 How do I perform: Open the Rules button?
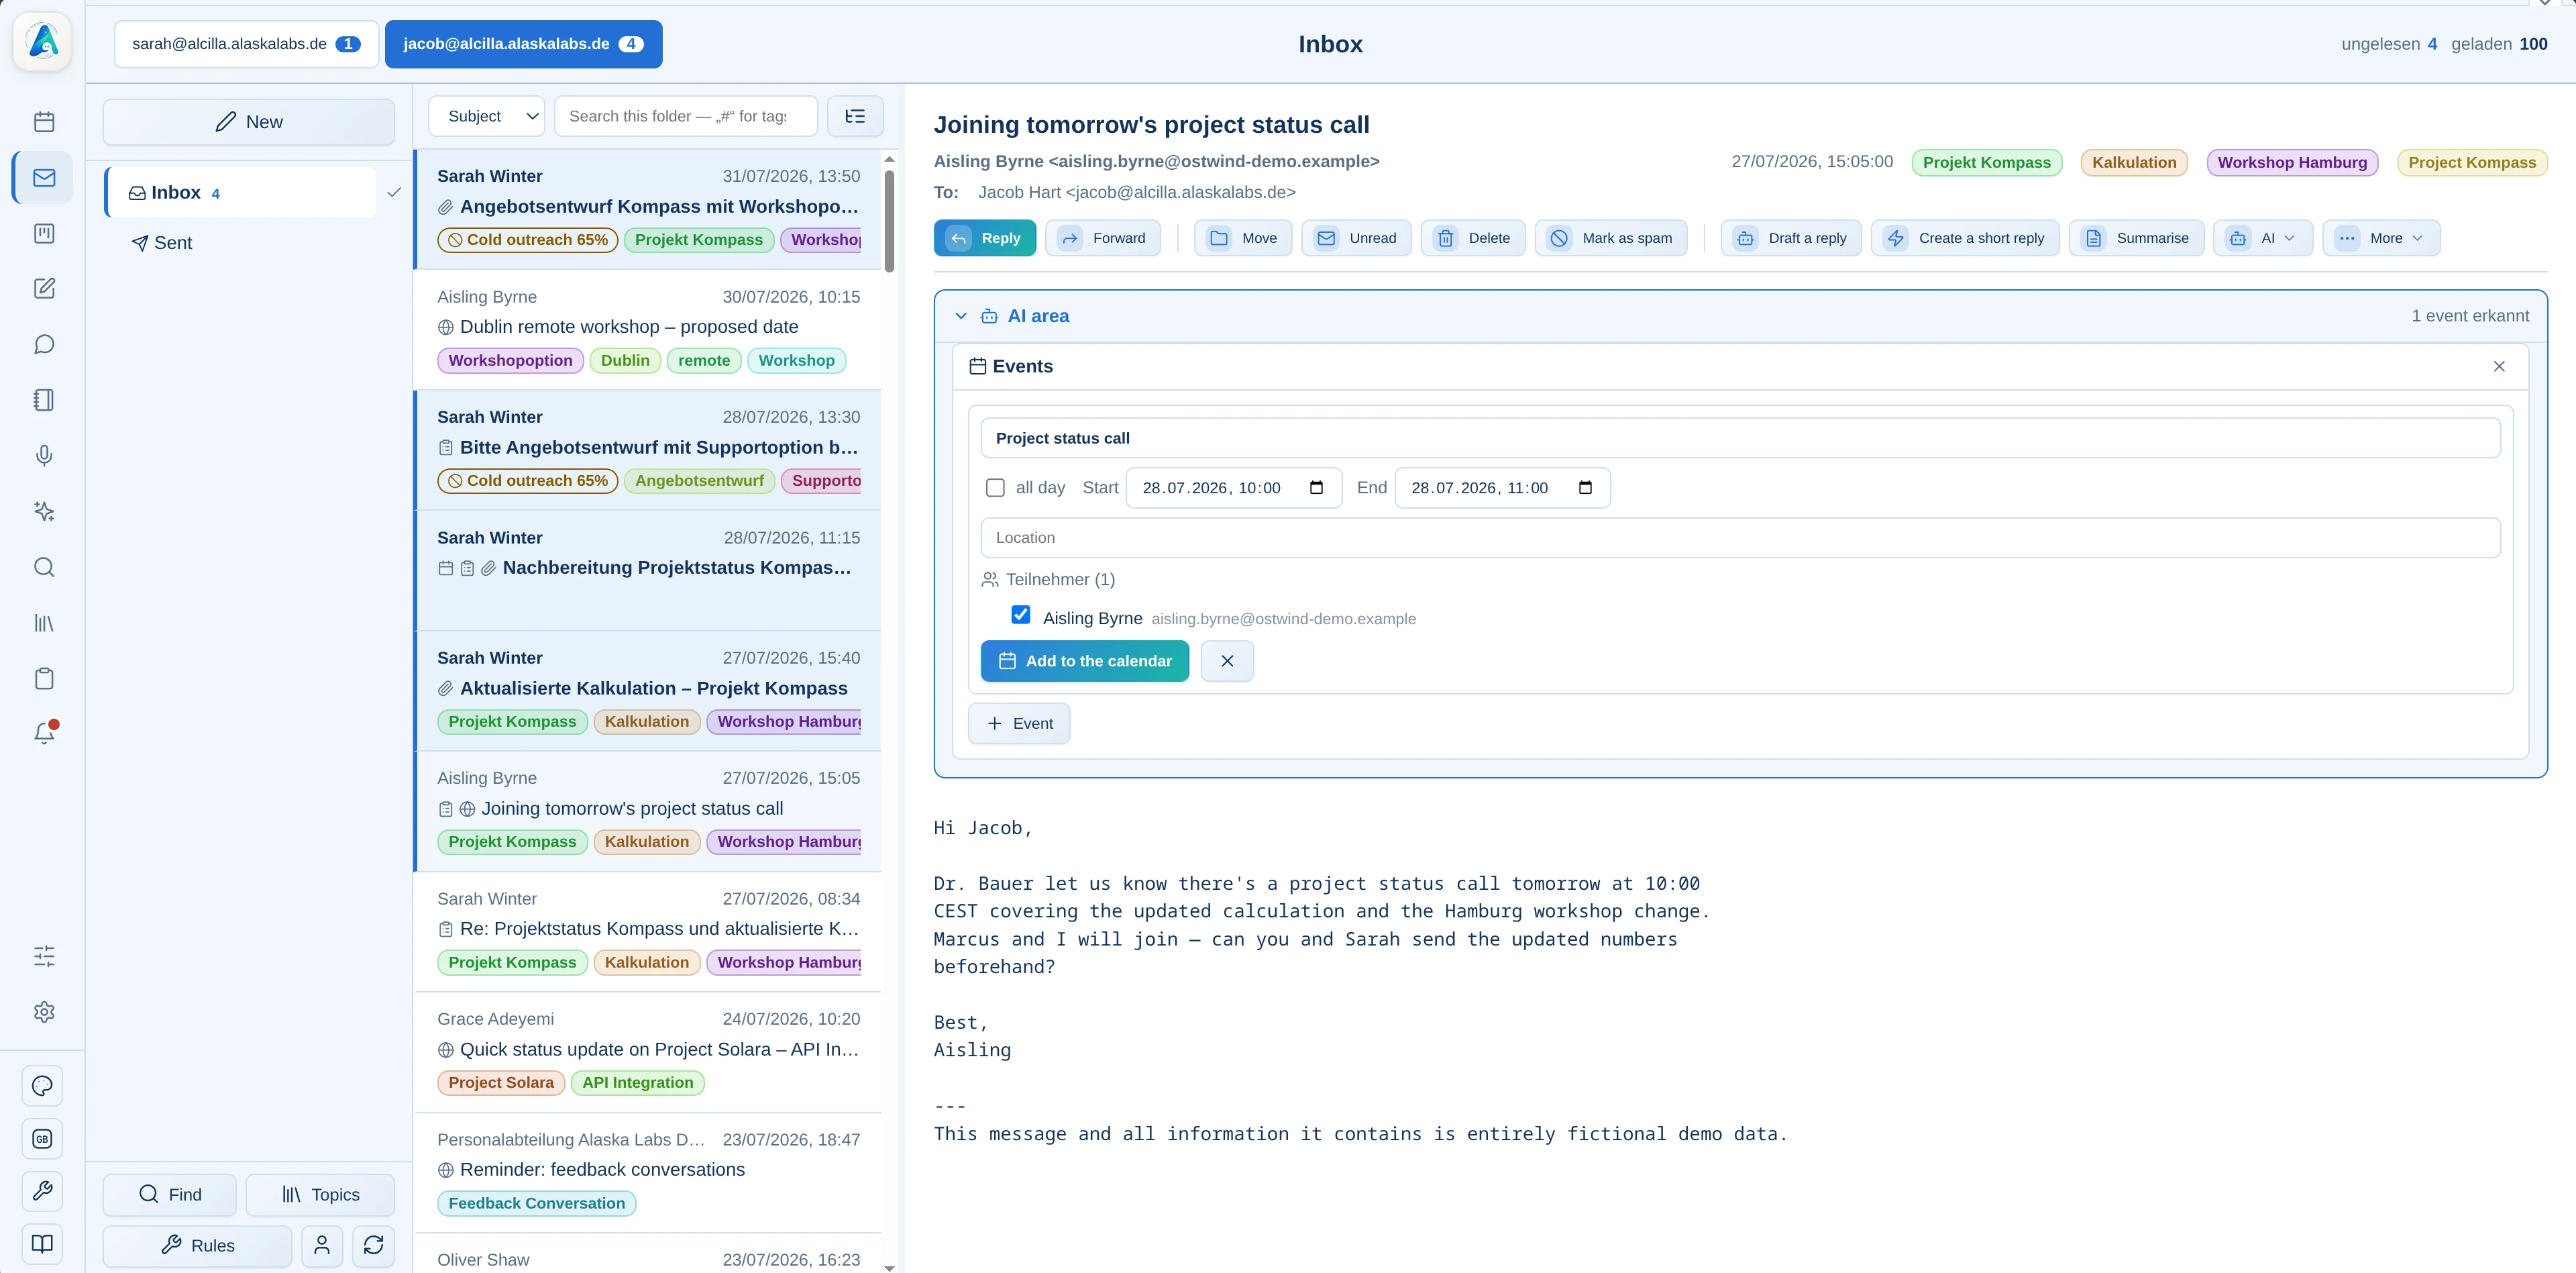(x=198, y=1245)
